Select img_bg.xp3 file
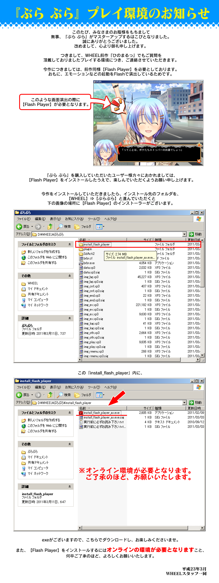 [89, 277]
